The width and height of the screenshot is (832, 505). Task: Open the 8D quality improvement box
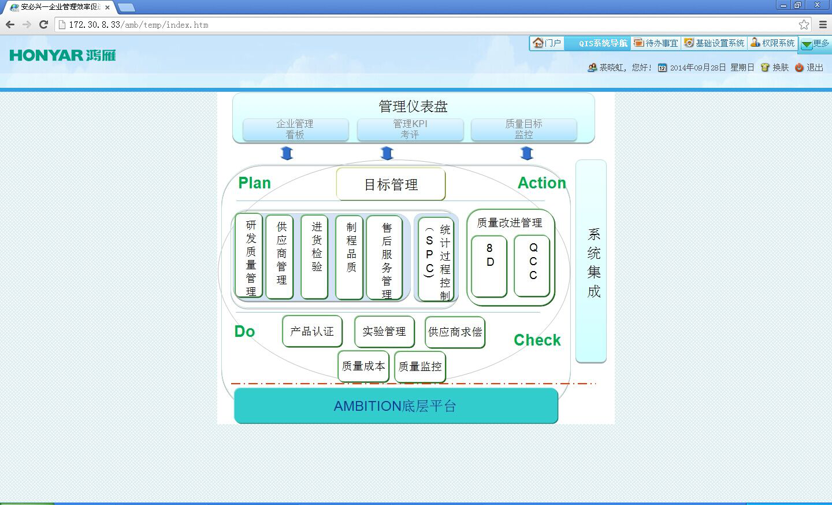pos(489,266)
